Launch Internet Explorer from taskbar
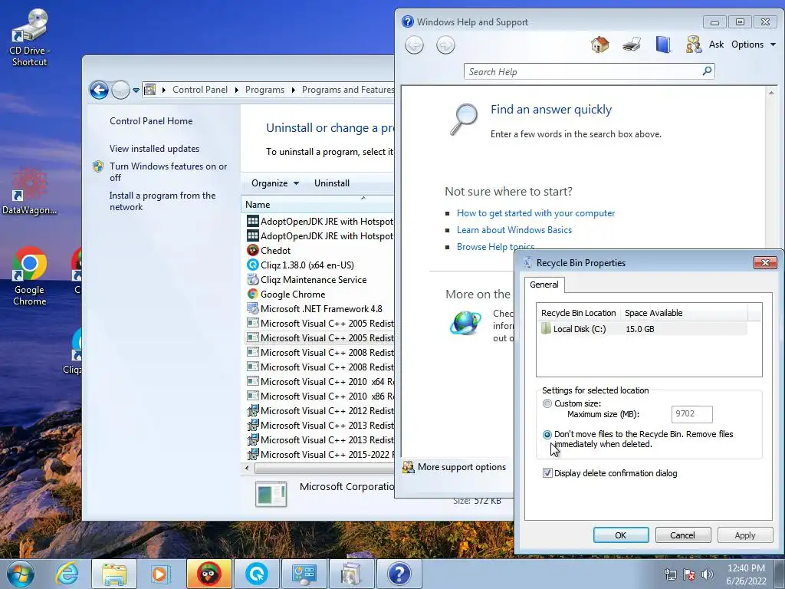The image size is (785, 589). pyautogui.click(x=67, y=574)
